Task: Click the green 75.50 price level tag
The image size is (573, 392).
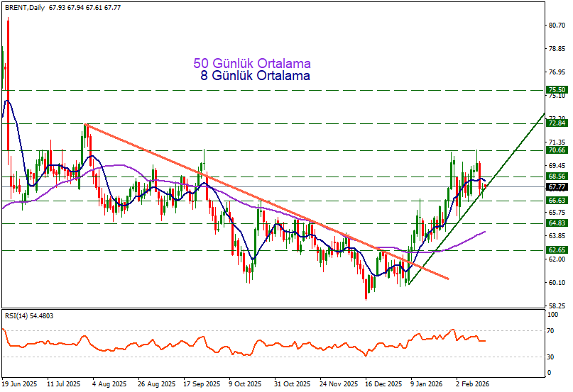Action: tap(556, 90)
